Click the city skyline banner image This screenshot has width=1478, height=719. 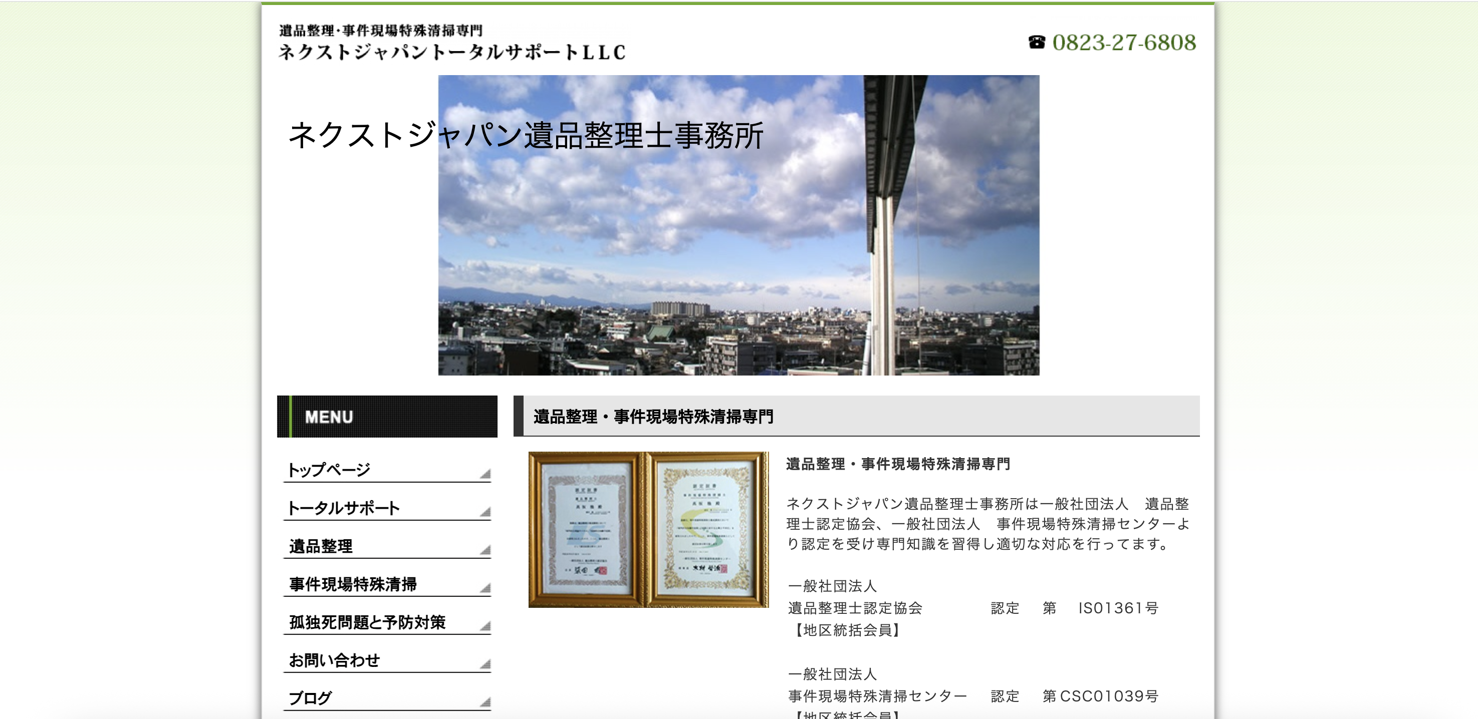click(x=738, y=225)
